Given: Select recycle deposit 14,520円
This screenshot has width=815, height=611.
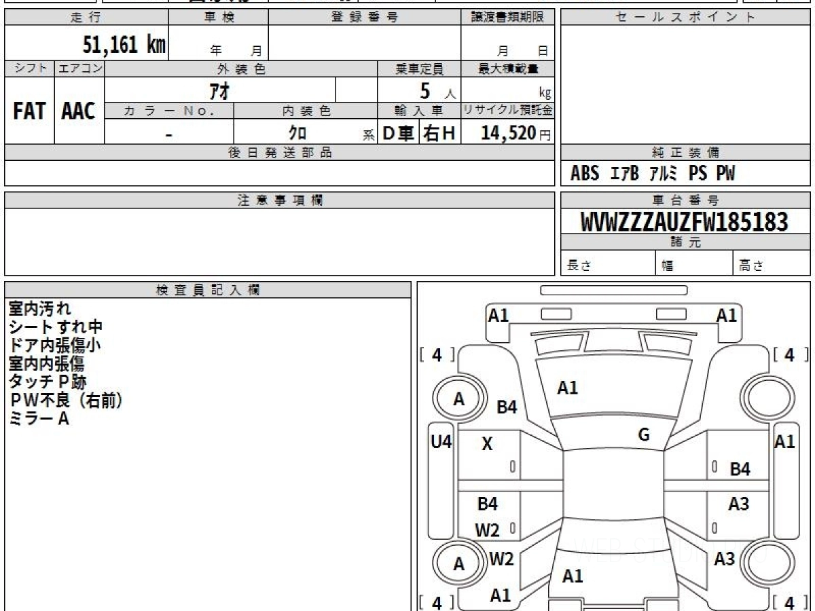Looking at the screenshot, I should (516, 133).
